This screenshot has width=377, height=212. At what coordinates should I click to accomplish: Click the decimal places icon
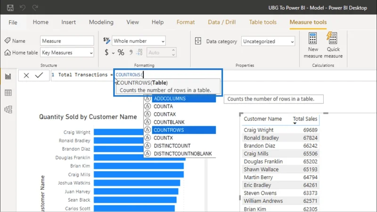pyautogui.click(x=139, y=52)
